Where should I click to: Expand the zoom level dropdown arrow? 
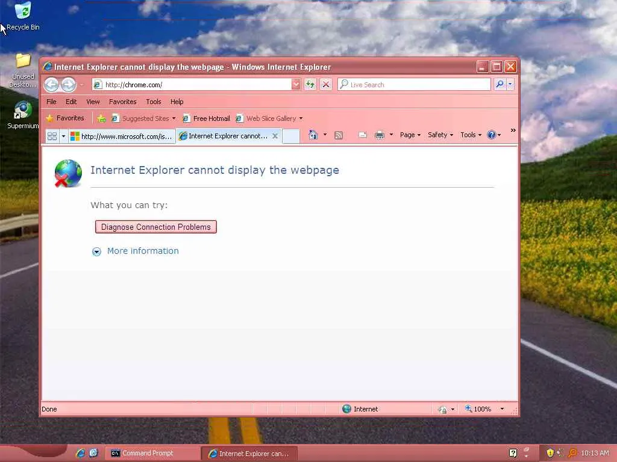coord(502,409)
